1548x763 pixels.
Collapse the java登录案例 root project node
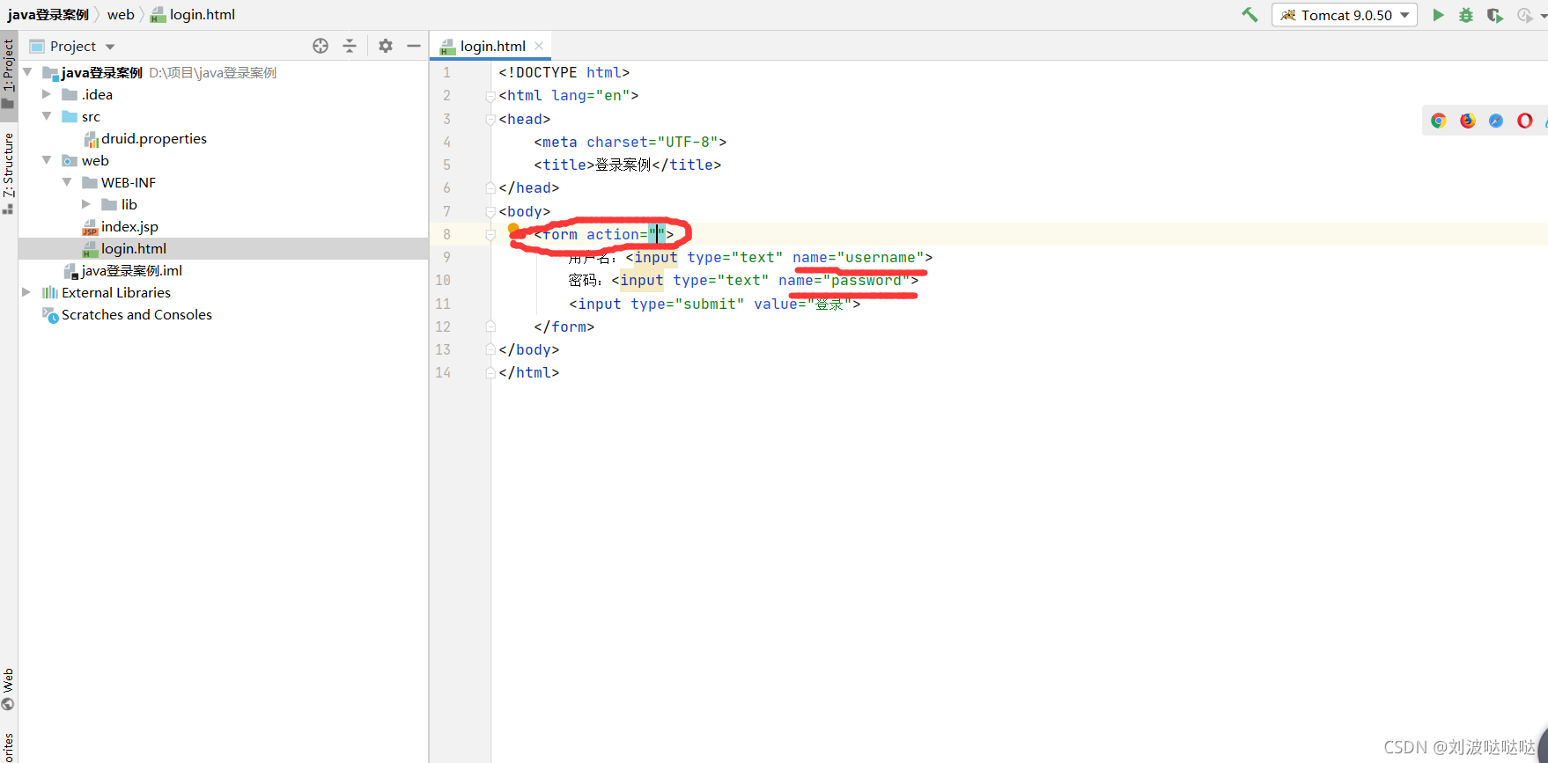[27, 72]
